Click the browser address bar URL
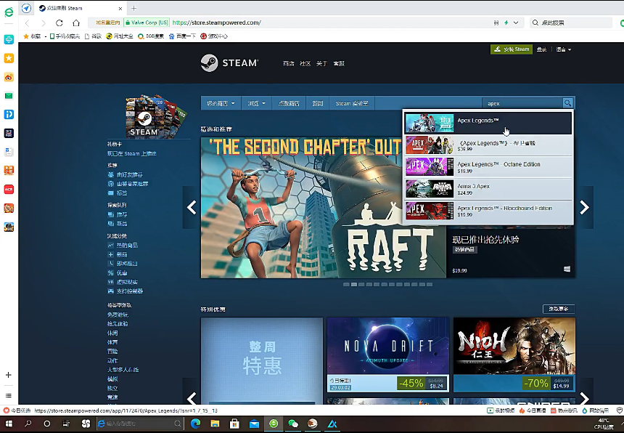 point(217,23)
